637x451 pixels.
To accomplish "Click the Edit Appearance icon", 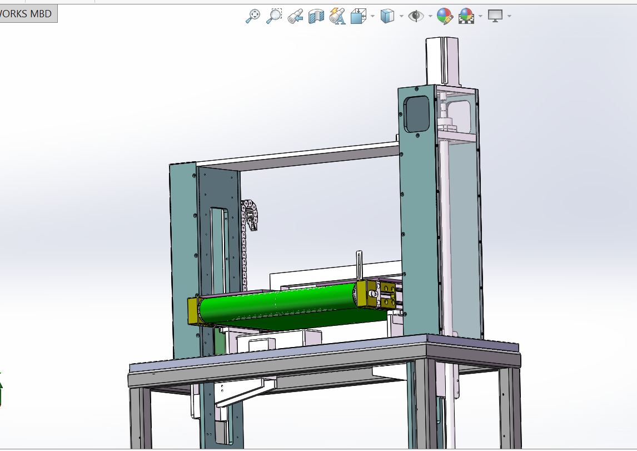I will [x=445, y=16].
